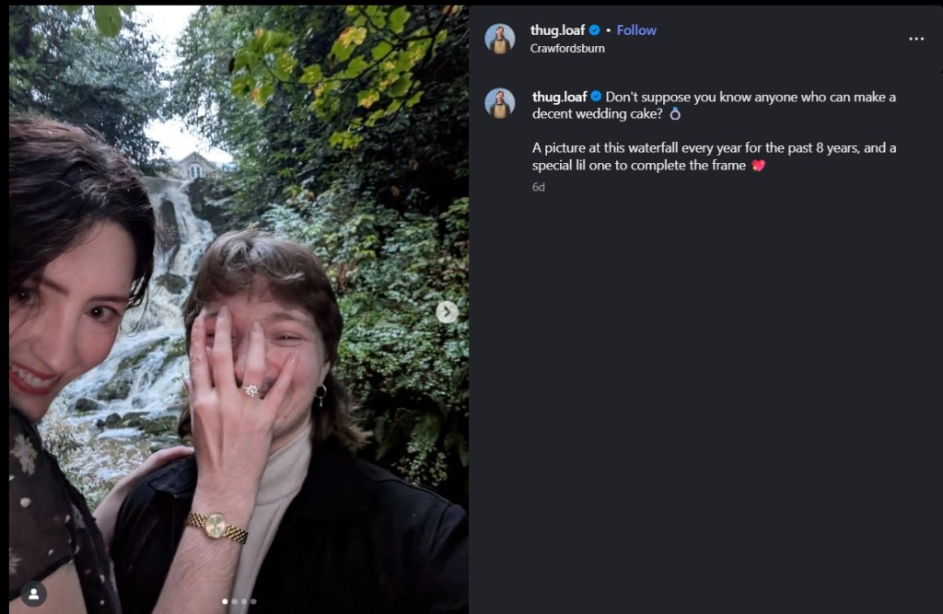Viewport: 943px width, 614px height.
Task: Click the 6d post timestamp
Action: pyautogui.click(x=538, y=187)
